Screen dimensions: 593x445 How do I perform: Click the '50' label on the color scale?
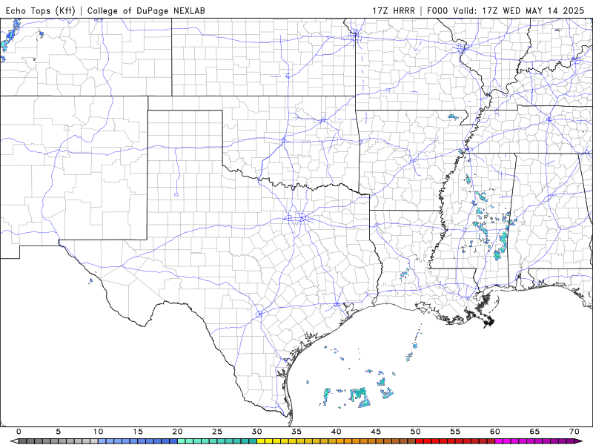click(416, 432)
